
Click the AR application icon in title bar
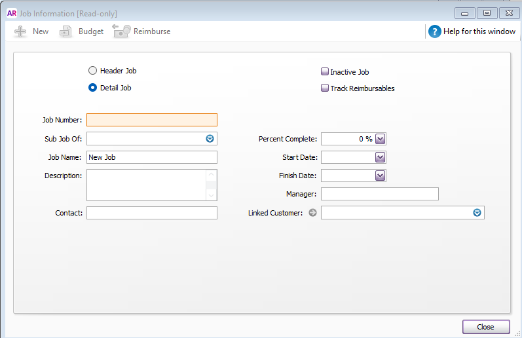click(x=11, y=13)
